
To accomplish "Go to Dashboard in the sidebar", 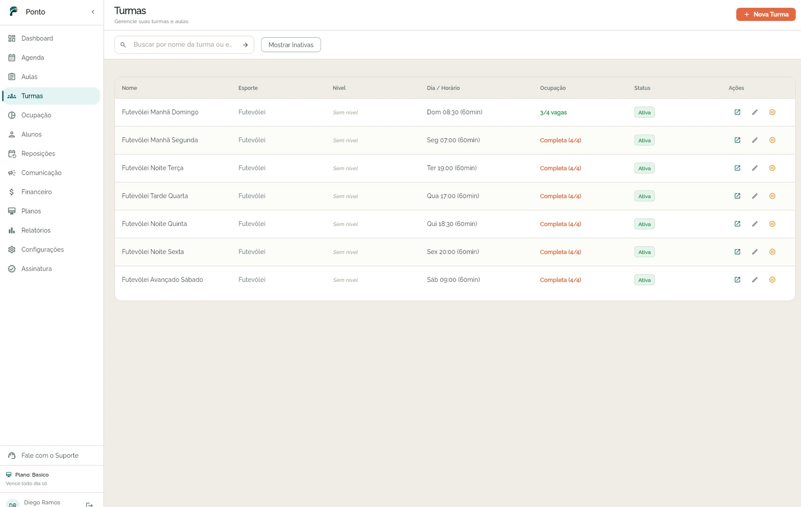I will 51,39.
